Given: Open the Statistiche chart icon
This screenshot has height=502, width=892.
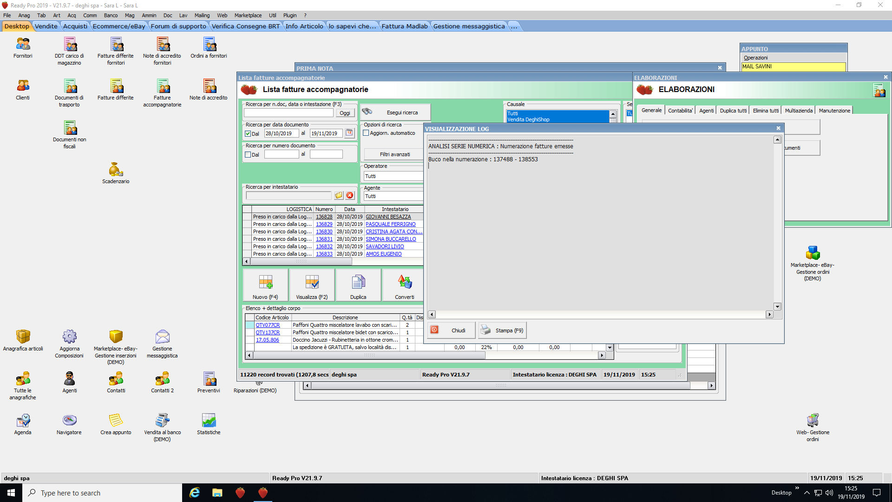Looking at the screenshot, I should (209, 424).
